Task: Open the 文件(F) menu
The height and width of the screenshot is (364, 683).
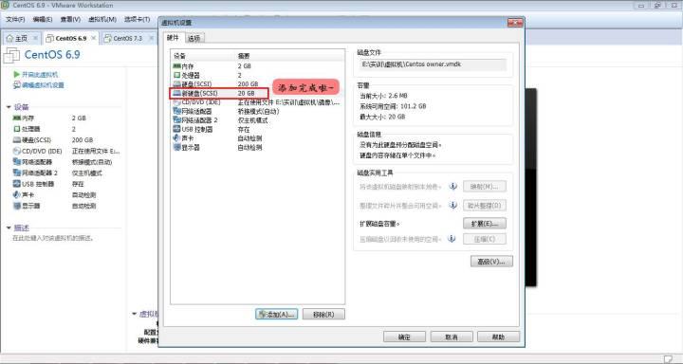Action: [15, 20]
